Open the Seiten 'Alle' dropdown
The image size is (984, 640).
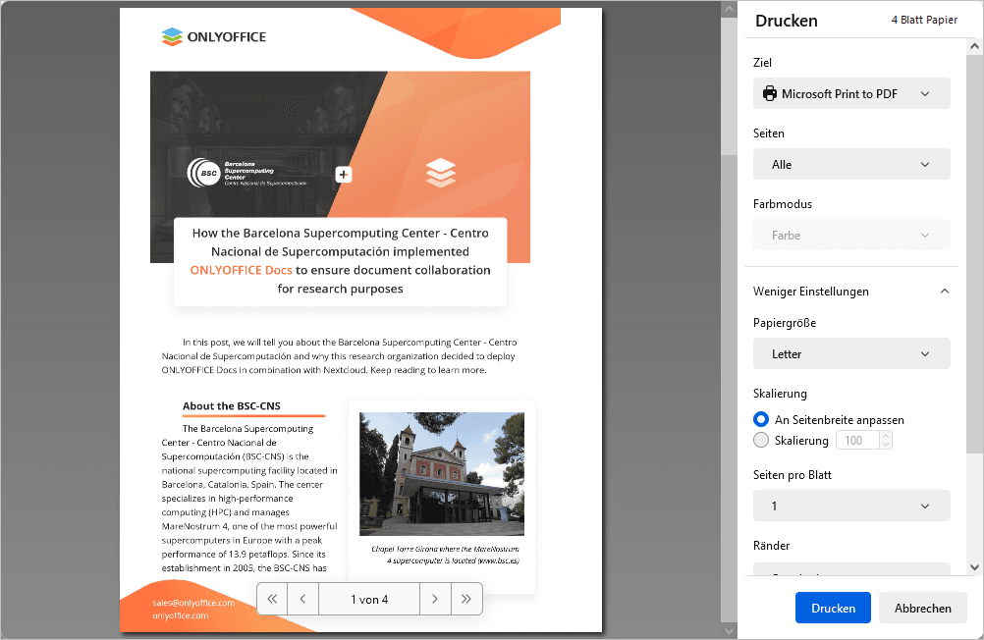[x=851, y=164]
